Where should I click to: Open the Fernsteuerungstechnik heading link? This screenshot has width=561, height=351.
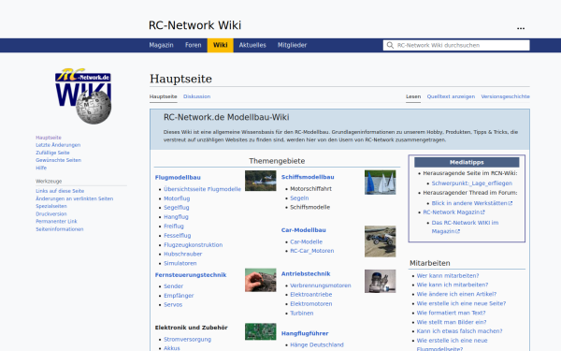(x=191, y=274)
